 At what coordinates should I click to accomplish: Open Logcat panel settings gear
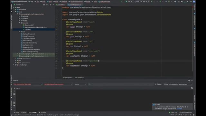click(189, 80)
